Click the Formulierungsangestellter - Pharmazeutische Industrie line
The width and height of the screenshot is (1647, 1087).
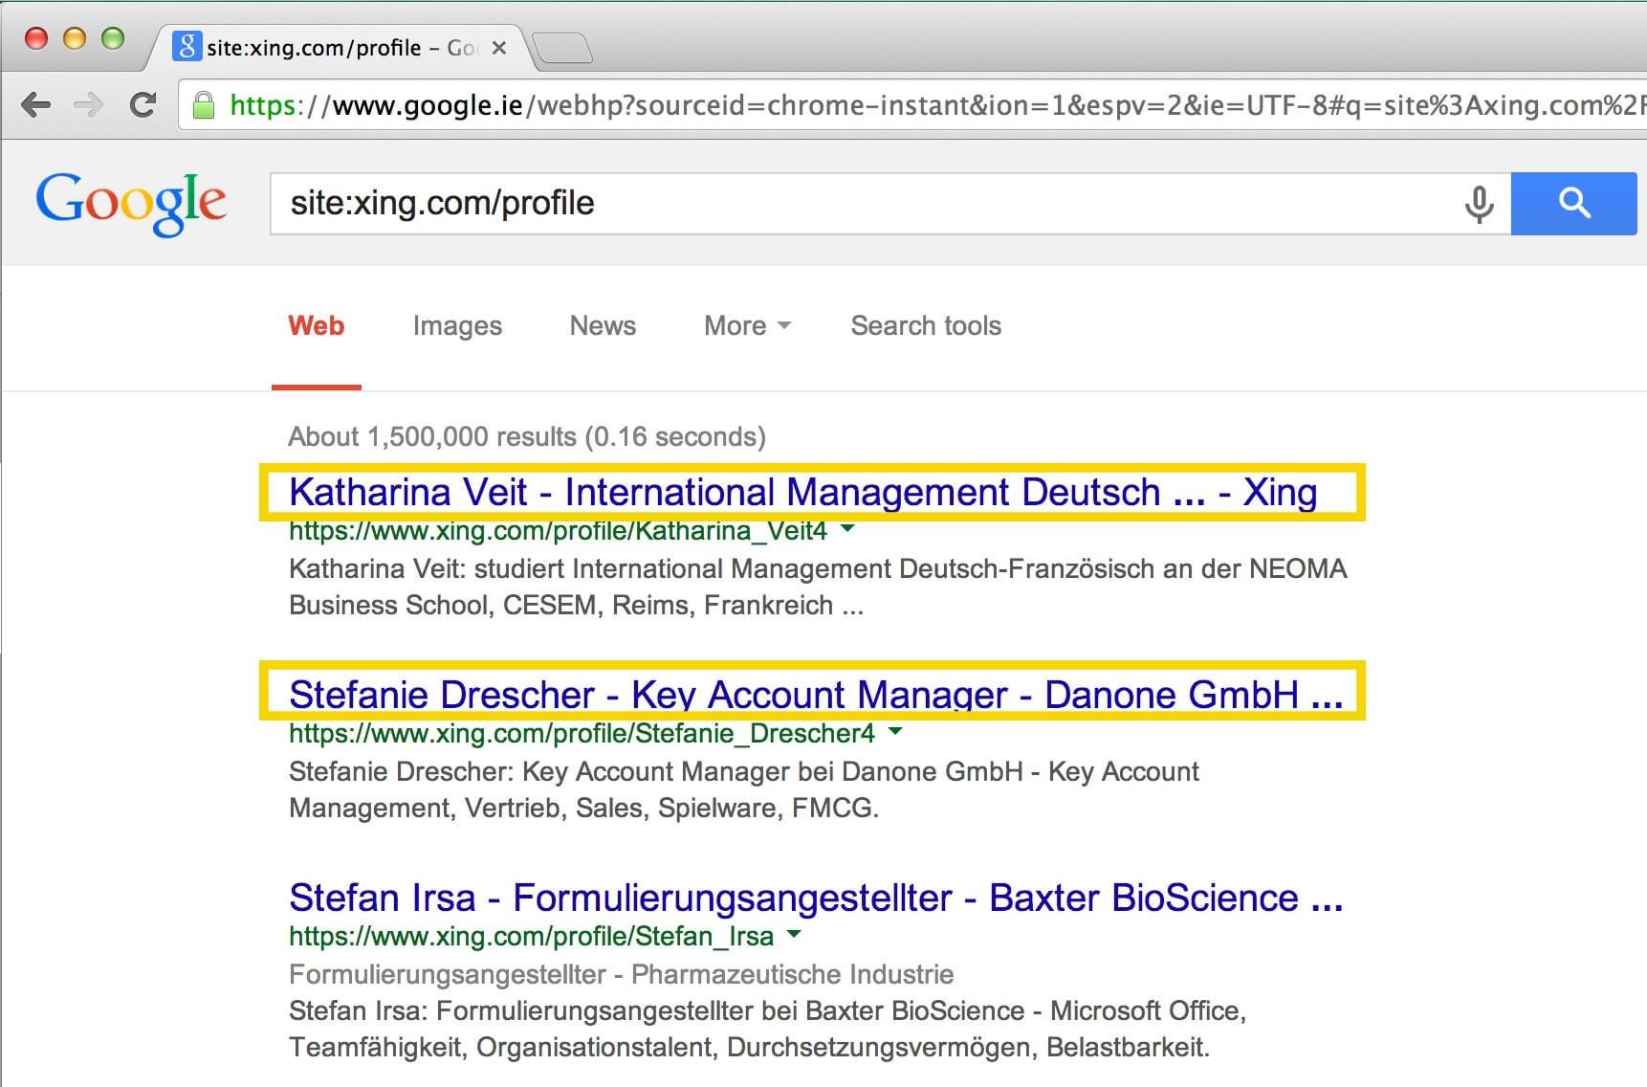tap(622, 974)
